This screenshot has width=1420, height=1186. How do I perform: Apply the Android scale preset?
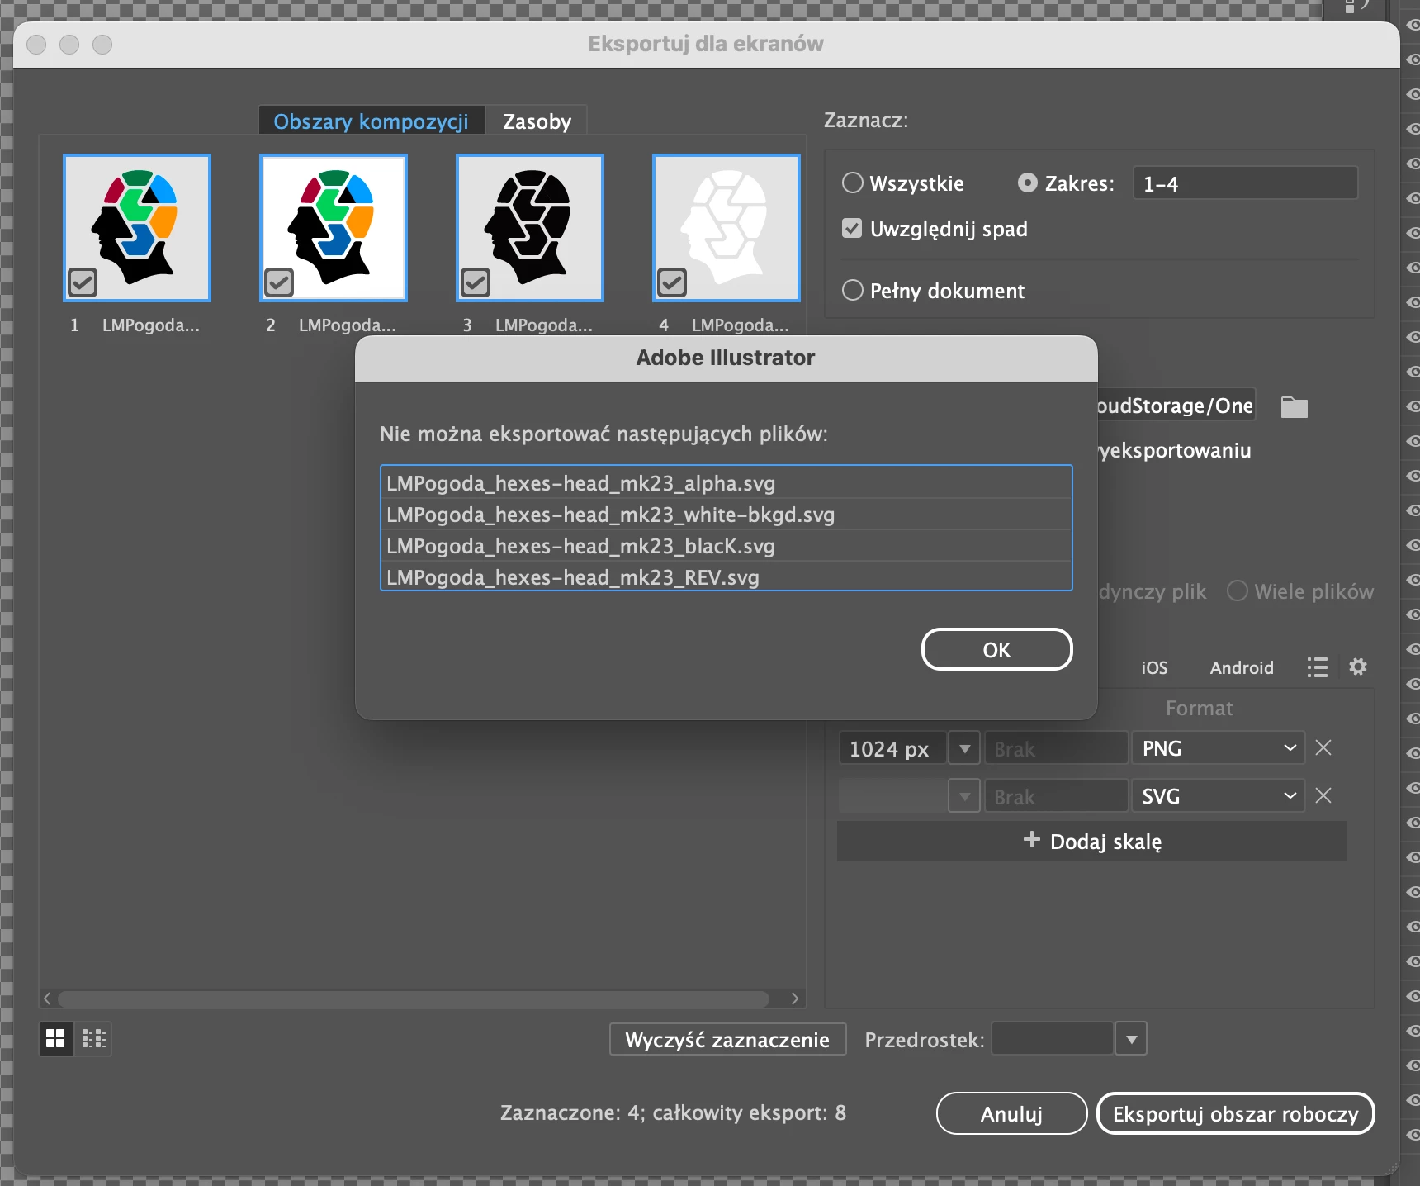(x=1242, y=667)
